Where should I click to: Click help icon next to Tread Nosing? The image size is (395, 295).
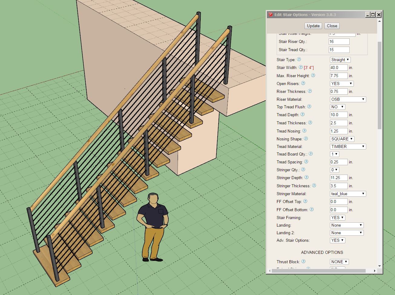coord(304,131)
